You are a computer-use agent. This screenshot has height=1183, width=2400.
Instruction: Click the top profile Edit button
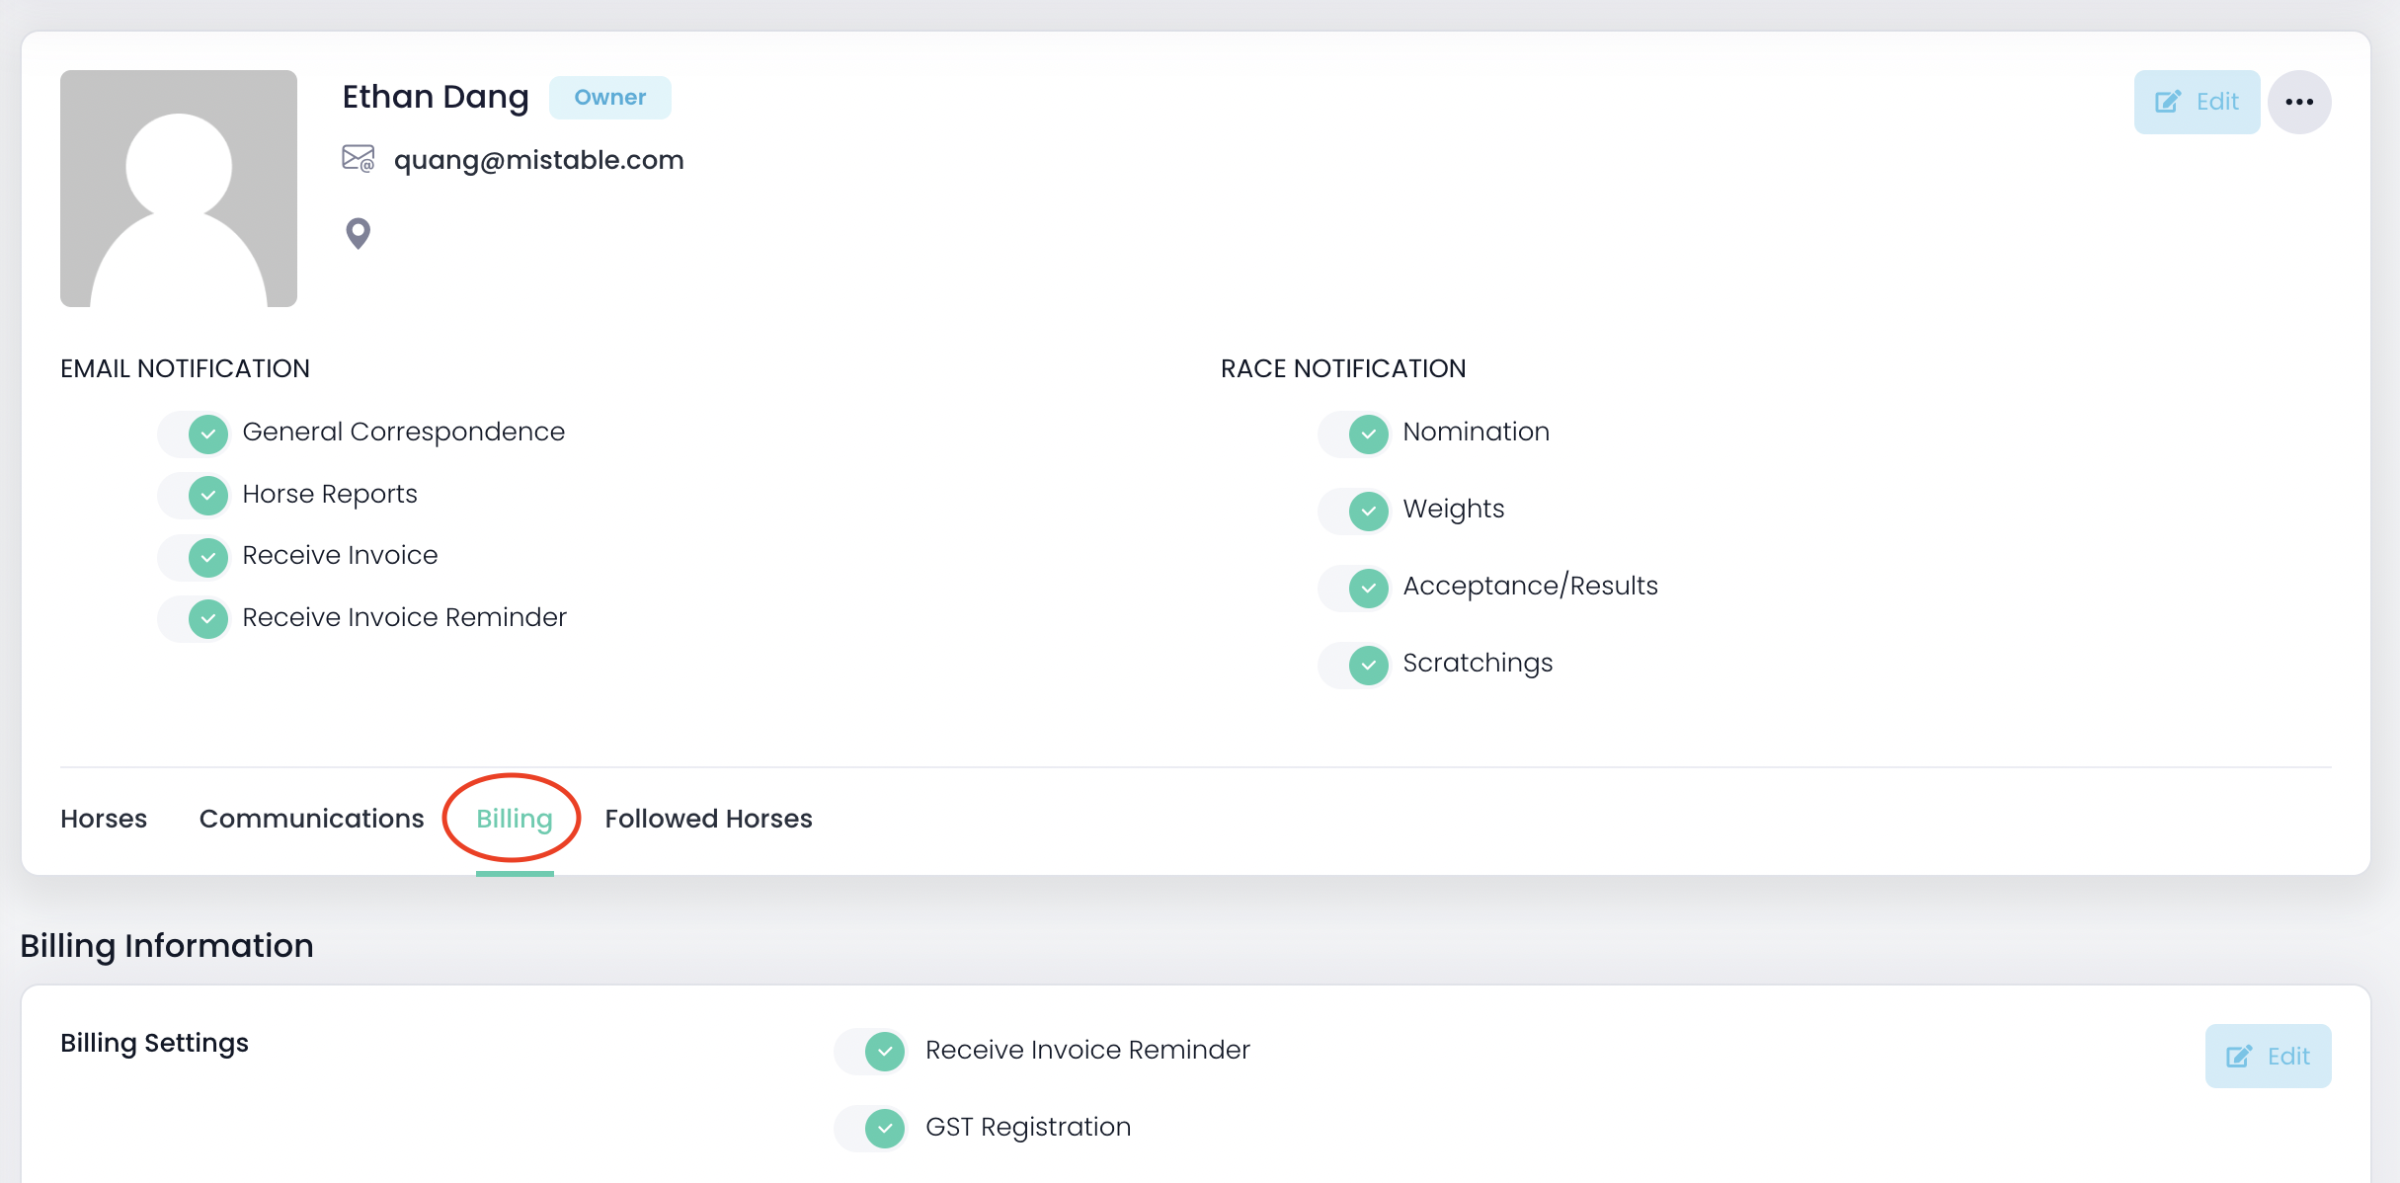[2197, 102]
